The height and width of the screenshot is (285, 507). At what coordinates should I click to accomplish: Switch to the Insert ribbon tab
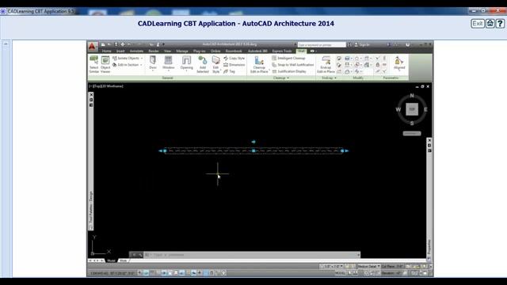(x=120, y=51)
